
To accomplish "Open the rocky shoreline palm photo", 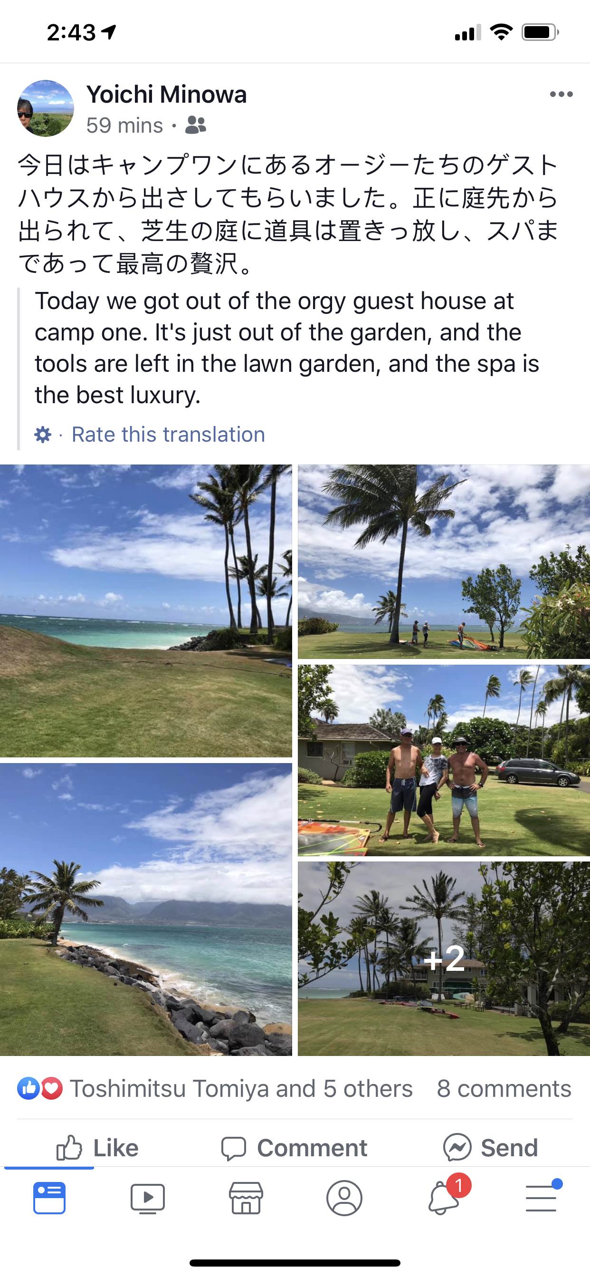I will coord(146,910).
